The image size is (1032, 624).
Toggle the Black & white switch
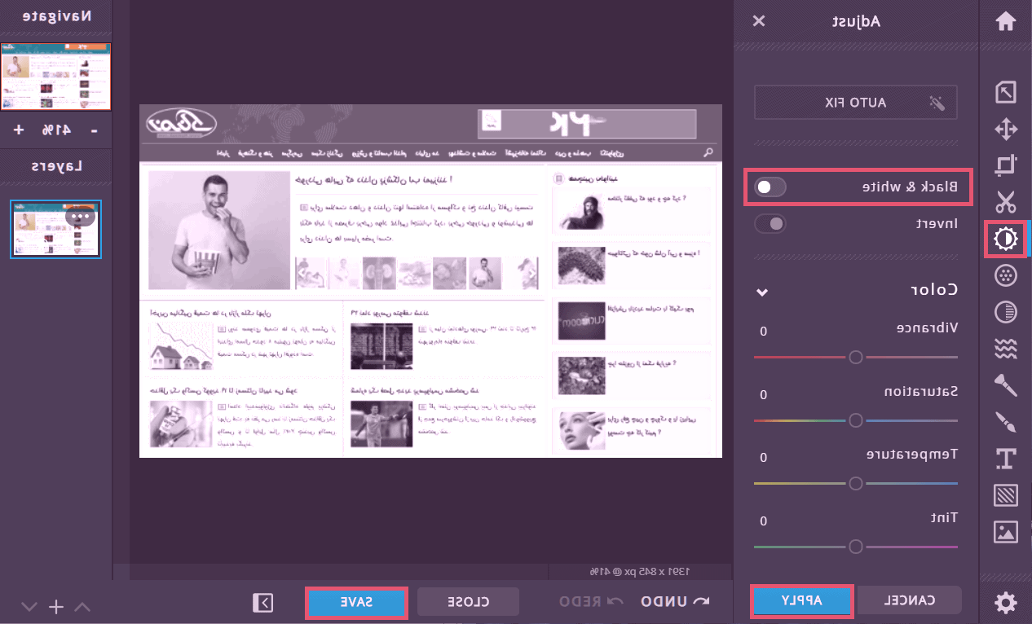770,187
